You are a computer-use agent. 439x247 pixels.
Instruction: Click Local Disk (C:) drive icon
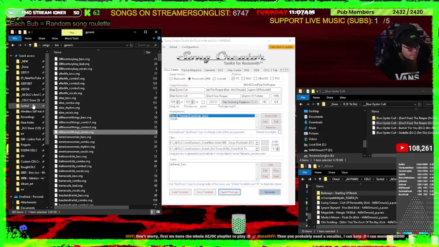[x=306, y=144]
